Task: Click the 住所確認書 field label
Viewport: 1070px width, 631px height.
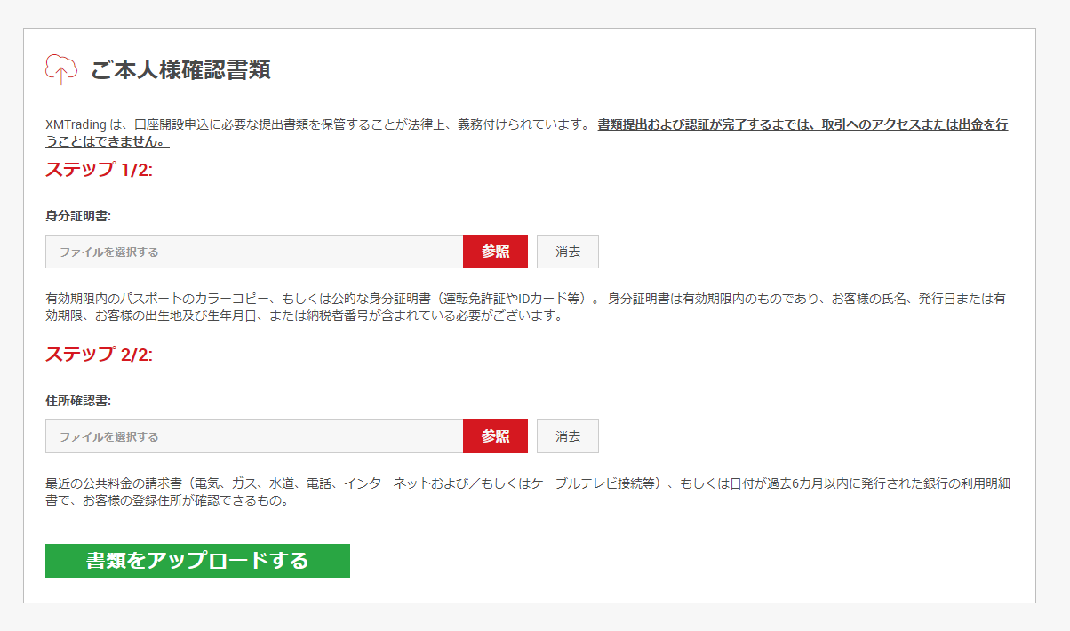Action: click(x=78, y=401)
